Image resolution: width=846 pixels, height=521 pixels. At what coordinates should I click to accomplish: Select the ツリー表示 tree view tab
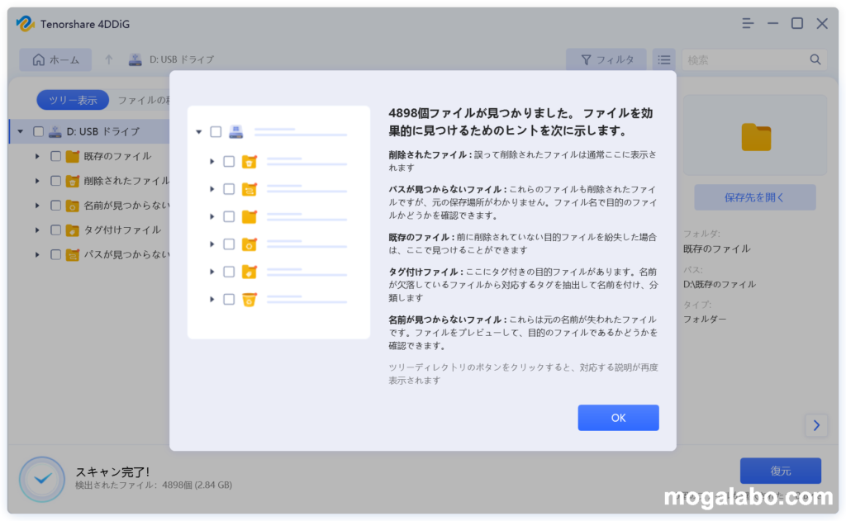click(x=73, y=100)
